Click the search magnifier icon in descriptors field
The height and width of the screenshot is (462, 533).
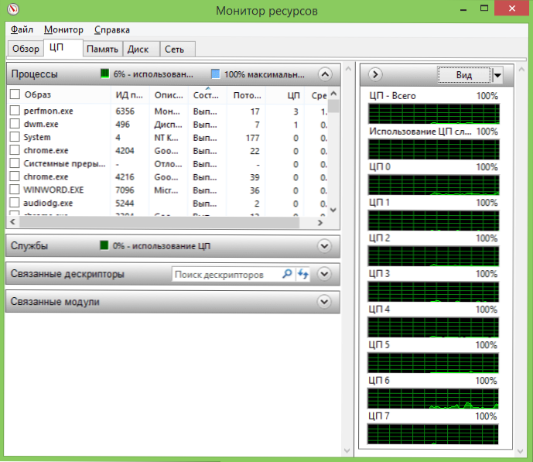click(287, 274)
